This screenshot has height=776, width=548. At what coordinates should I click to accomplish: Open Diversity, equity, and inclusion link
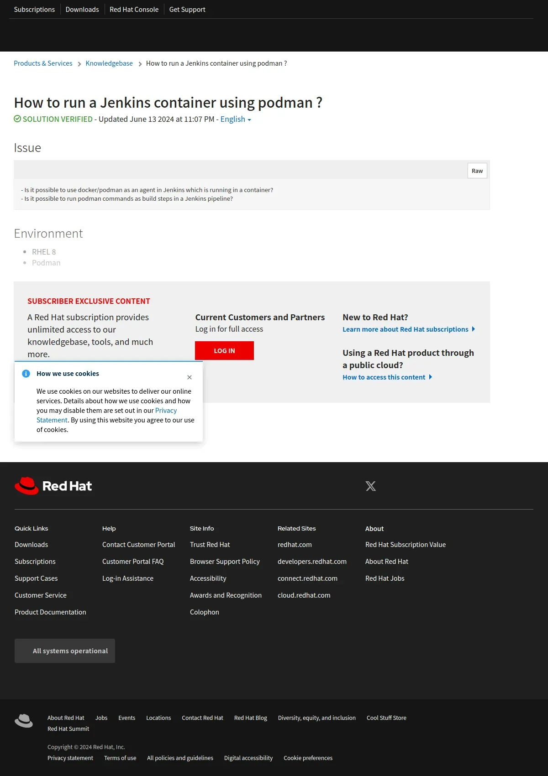[x=317, y=718]
